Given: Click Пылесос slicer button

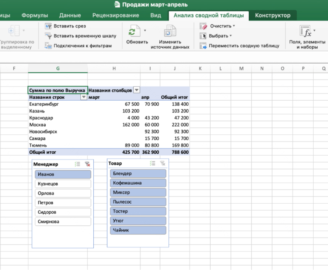Looking at the screenshot, I should pos(138,202).
